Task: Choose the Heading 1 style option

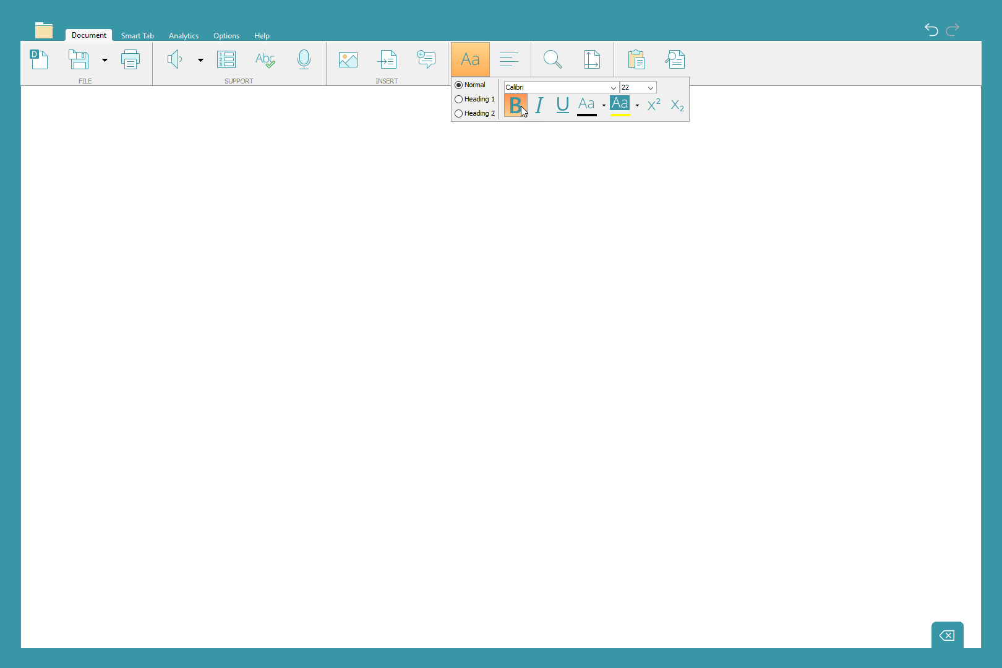Action: click(x=459, y=99)
